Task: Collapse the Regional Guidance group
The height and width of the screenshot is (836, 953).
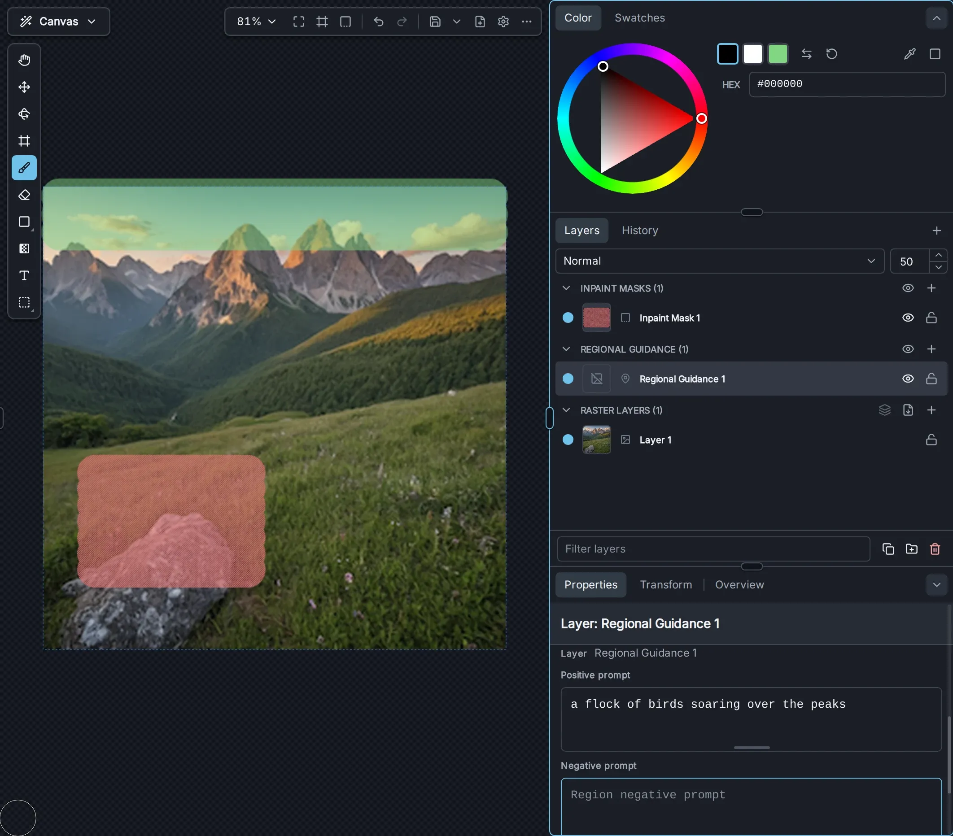Action: coord(566,349)
